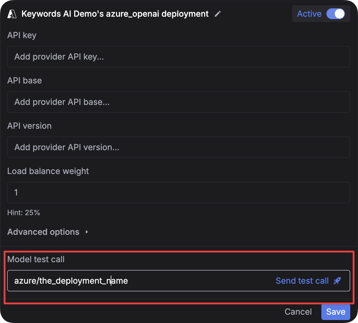Click the API version input field
The image size is (358, 323).
(179, 147)
